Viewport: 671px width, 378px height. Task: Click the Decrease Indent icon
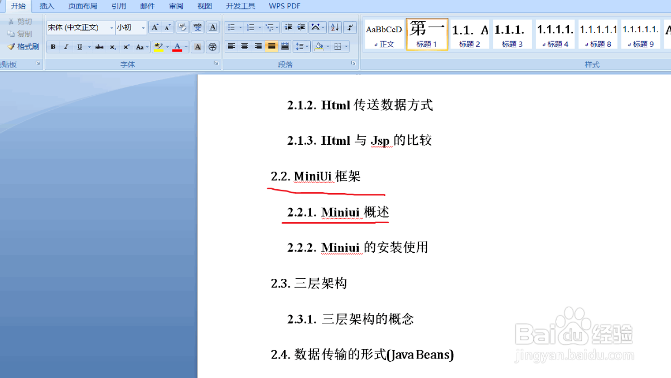(288, 27)
